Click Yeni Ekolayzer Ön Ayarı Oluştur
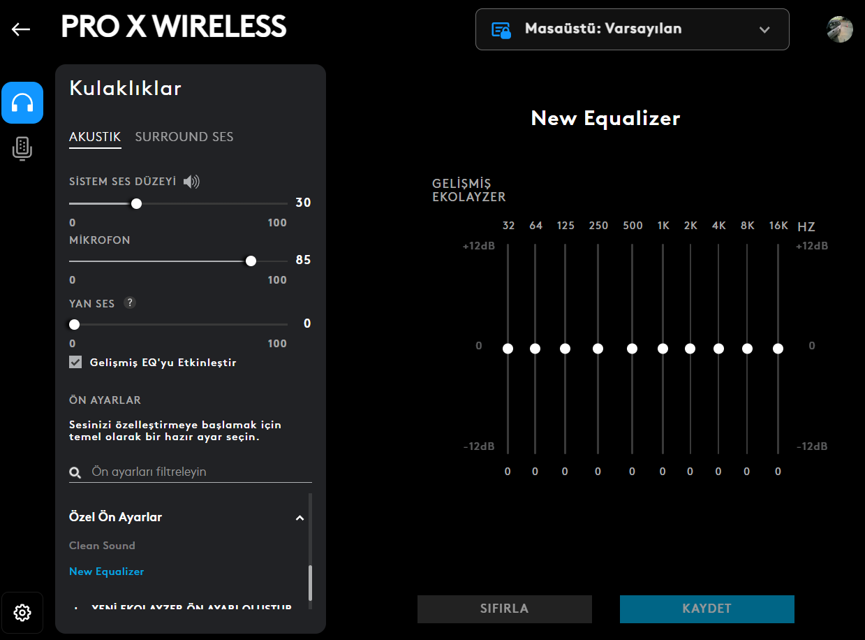Viewport: 865px width, 640px height. [x=183, y=607]
